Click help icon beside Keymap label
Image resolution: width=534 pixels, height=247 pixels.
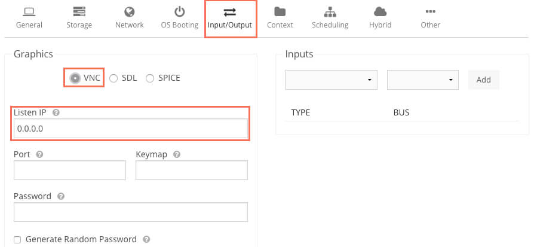tap(176, 154)
